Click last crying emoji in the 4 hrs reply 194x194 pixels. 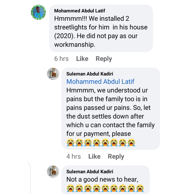(131, 142)
